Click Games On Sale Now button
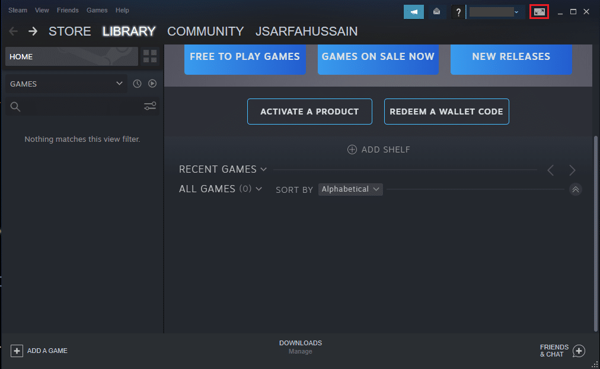The width and height of the screenshot is (600, 369). click(x=378, y=59)
